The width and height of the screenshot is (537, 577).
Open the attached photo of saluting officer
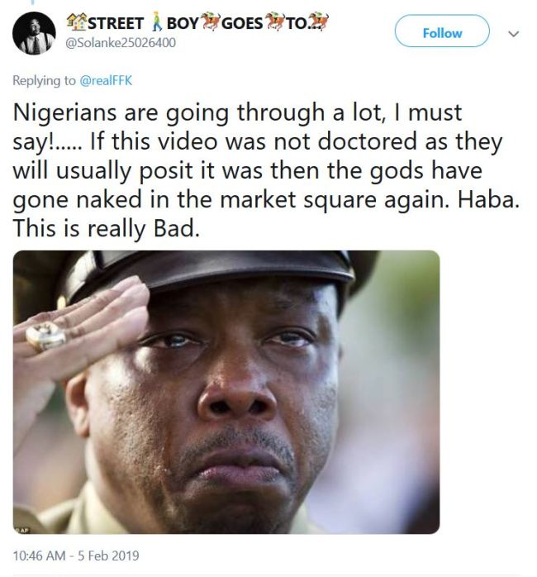click(x=226, y=392)
